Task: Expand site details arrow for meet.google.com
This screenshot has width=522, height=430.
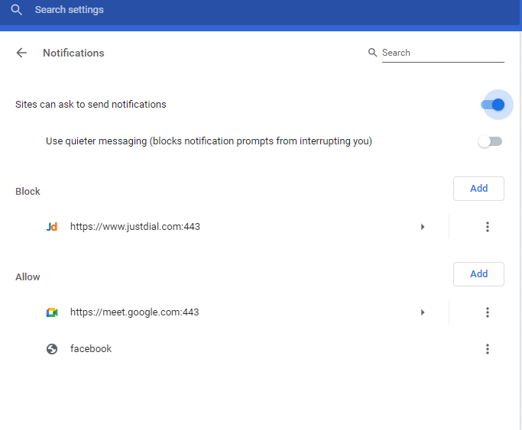Action: click(x=423, y=312)
